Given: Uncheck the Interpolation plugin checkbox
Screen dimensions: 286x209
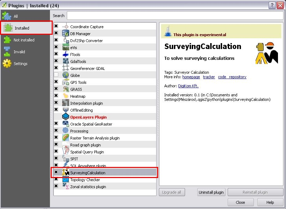Looking at the screenshot, I should tap(56, 103).
